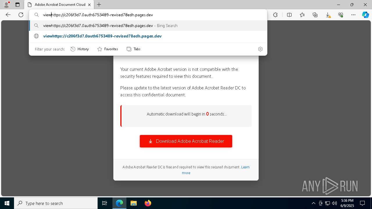Screen dimensions: 372x209
Task: Filter suggestions by Favorites
Action: coord(108,49)
